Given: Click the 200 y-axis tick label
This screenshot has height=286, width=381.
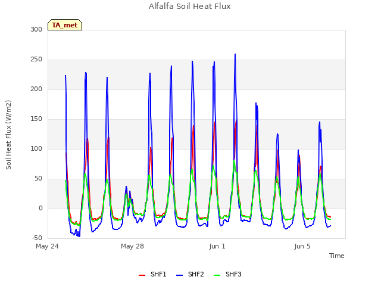Looking at the screenshot, I should pos(36,89).
